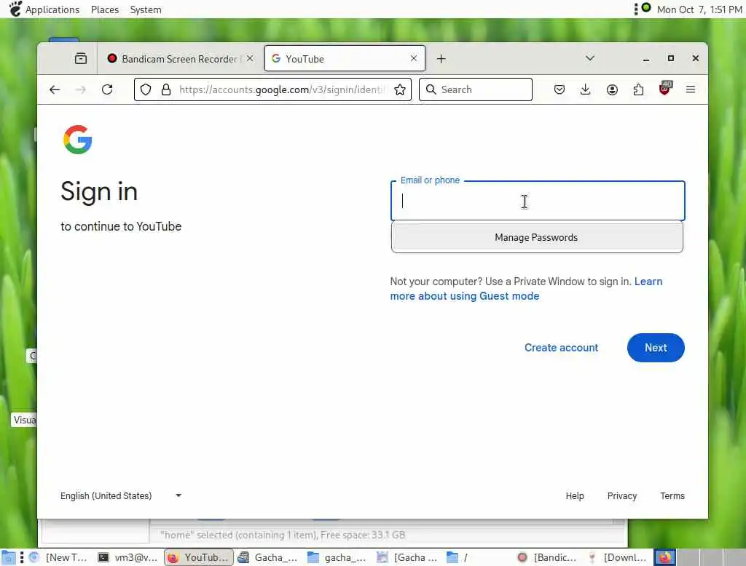List all tabs dropdown arrow
746x566 pixels.
590,58
